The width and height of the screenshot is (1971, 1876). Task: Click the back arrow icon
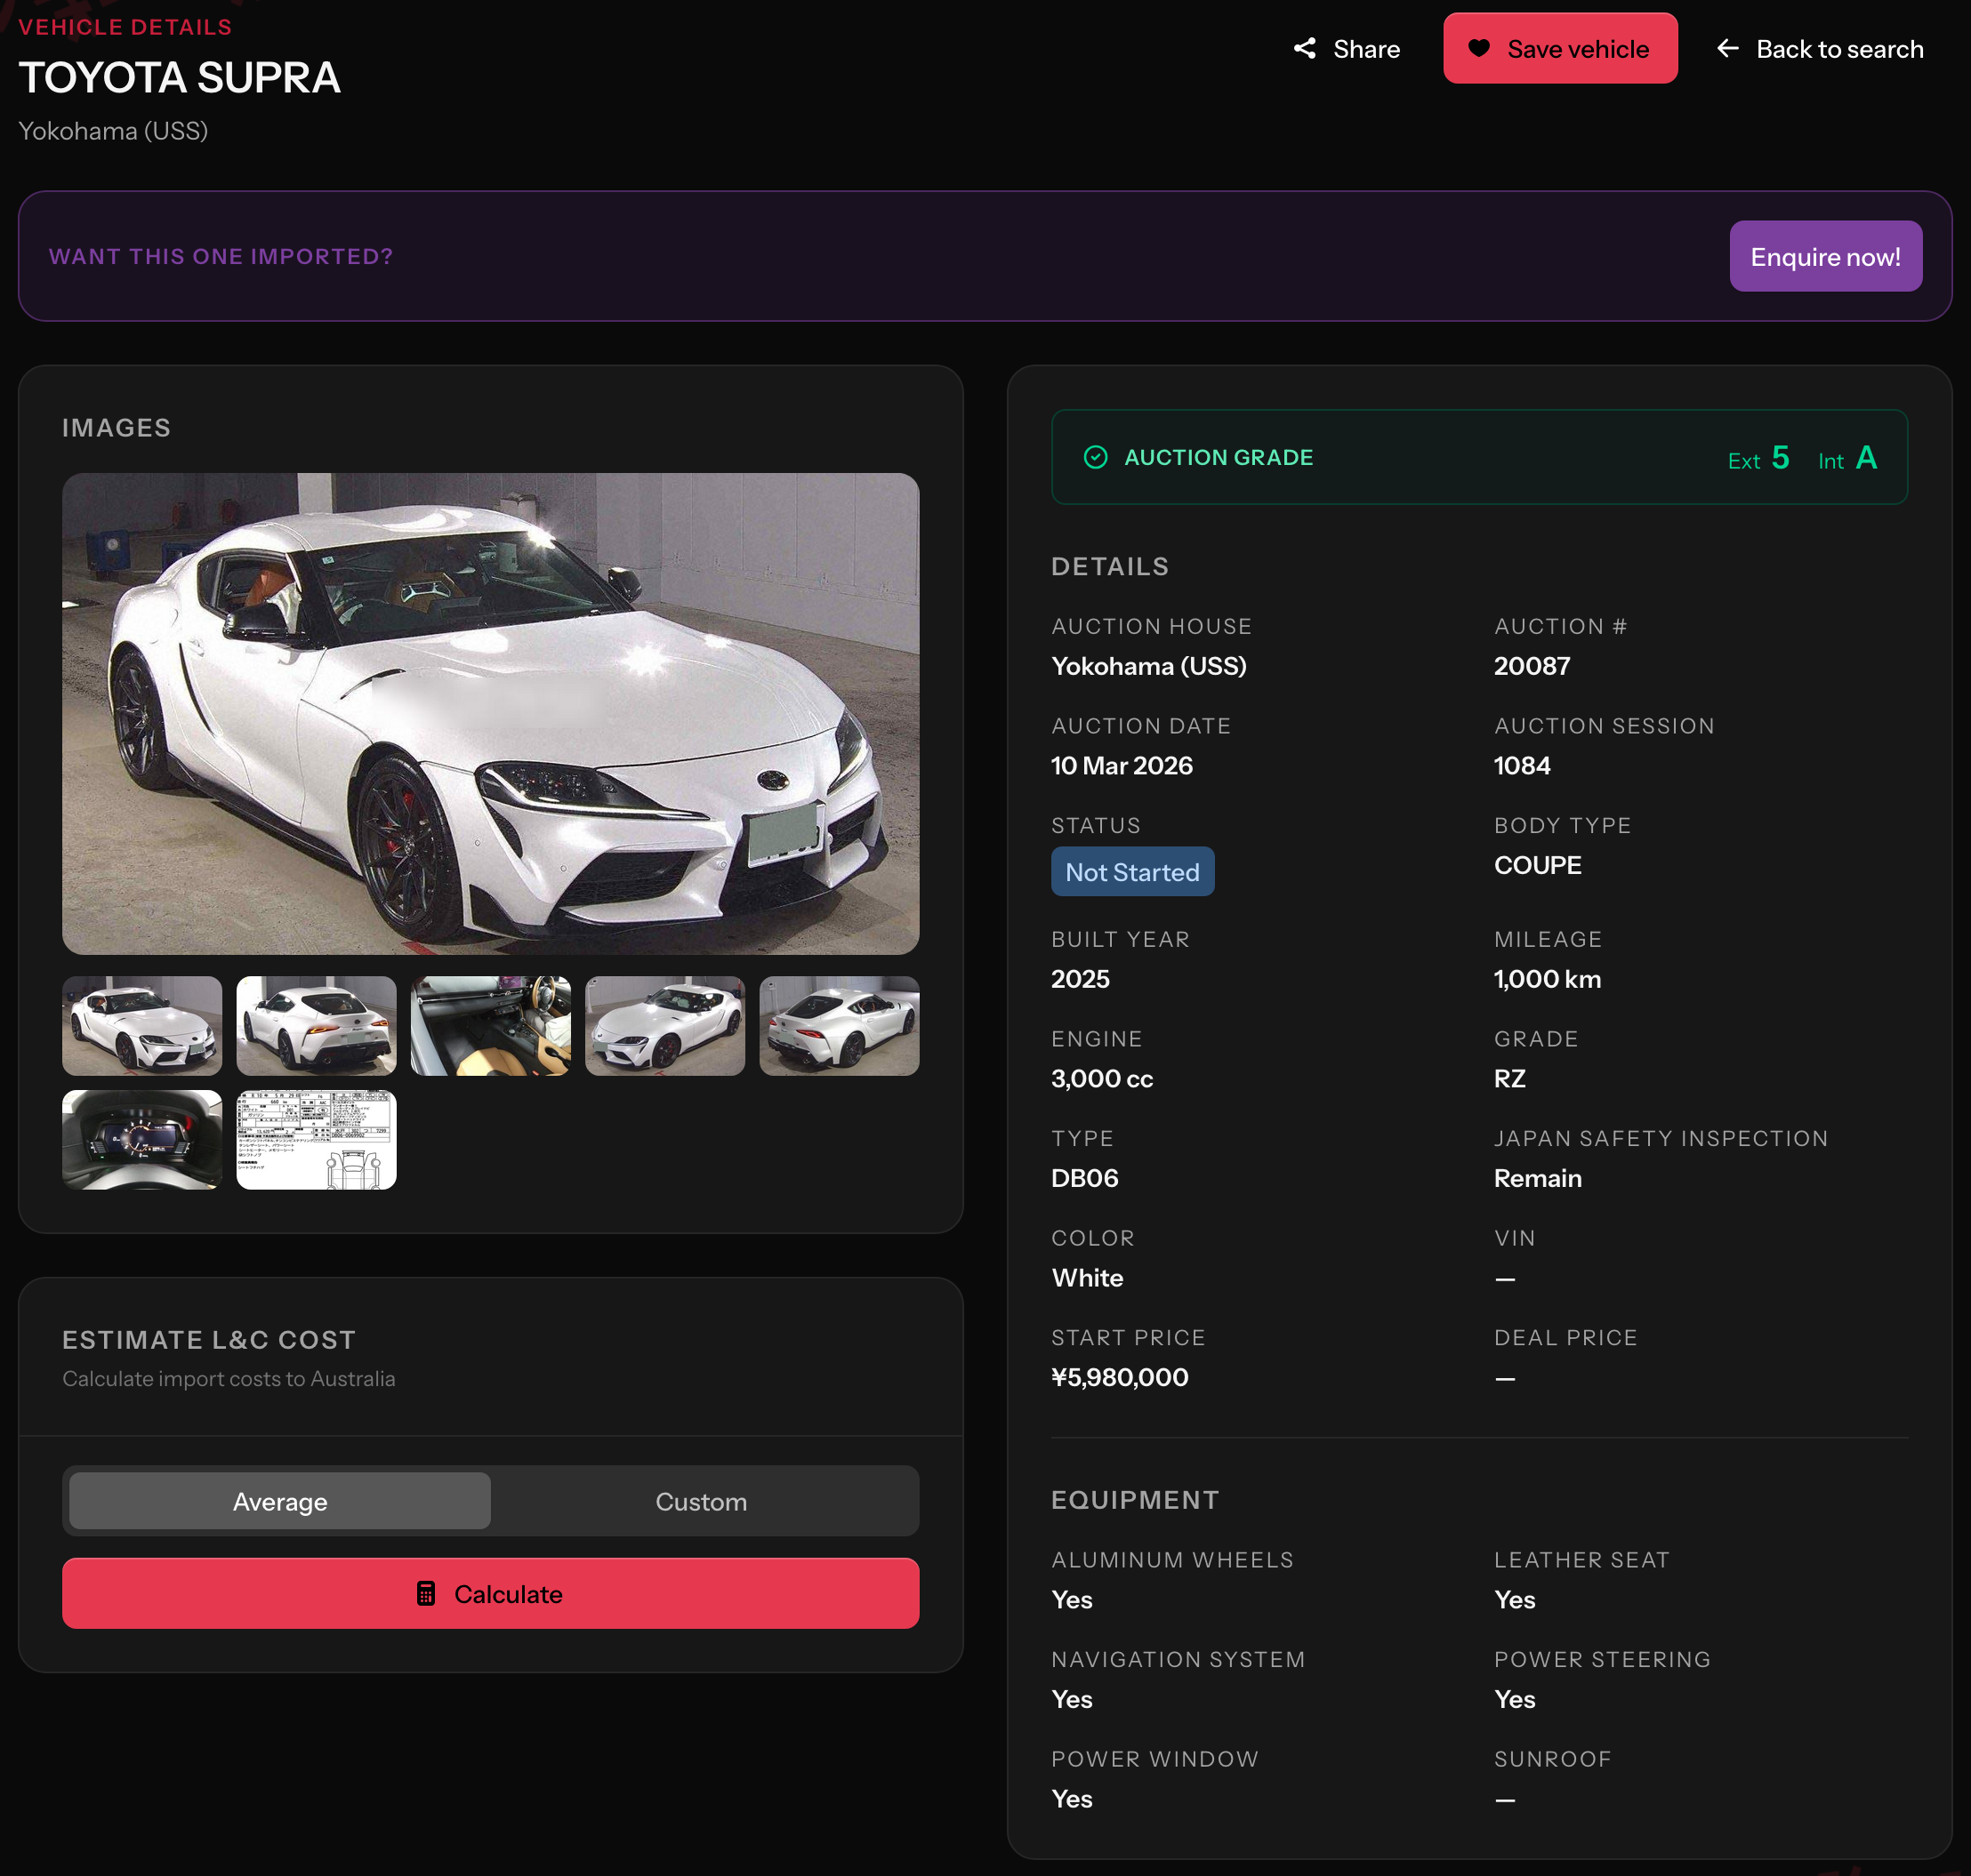point(1728,48)
